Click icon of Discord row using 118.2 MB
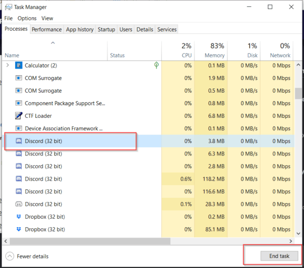The height and width of the screenshot is (268, 304). click(x=19, y=179)
